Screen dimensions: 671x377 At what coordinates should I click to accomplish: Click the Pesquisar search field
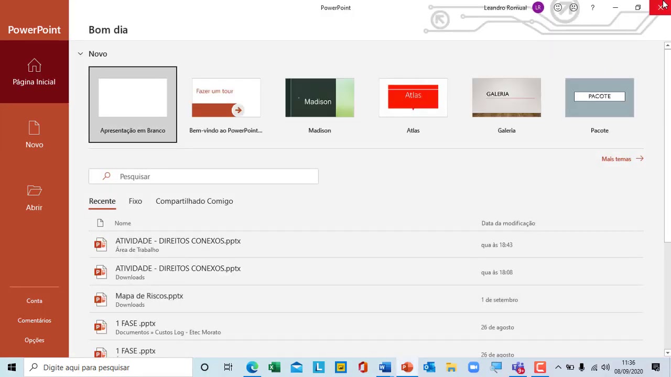click(203, 176)
